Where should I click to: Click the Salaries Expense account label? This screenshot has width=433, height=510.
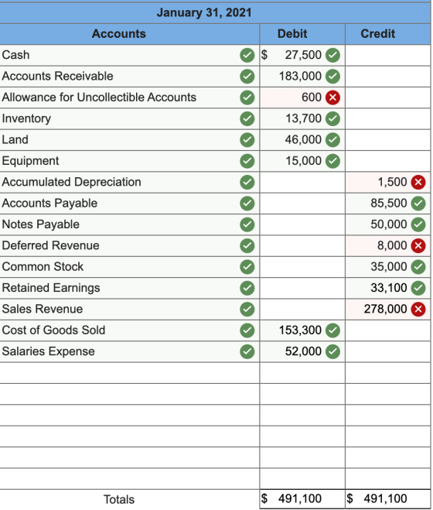coord(49,351)
